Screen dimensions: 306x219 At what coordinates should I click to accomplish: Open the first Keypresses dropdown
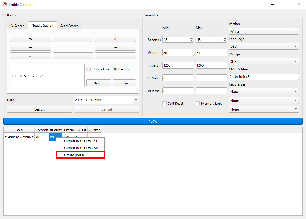click(x=264, y=92)
